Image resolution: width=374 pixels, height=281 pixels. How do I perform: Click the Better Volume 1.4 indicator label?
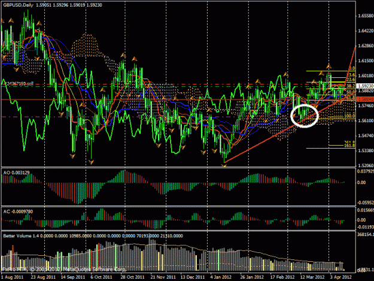click(x=93, y=236)
